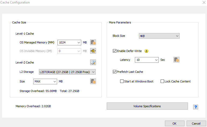Expand the Block Size dropdown

tap(177, 36)
